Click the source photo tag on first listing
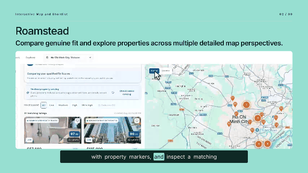Viewport: 308px width, 173px height. click(42, 121)
